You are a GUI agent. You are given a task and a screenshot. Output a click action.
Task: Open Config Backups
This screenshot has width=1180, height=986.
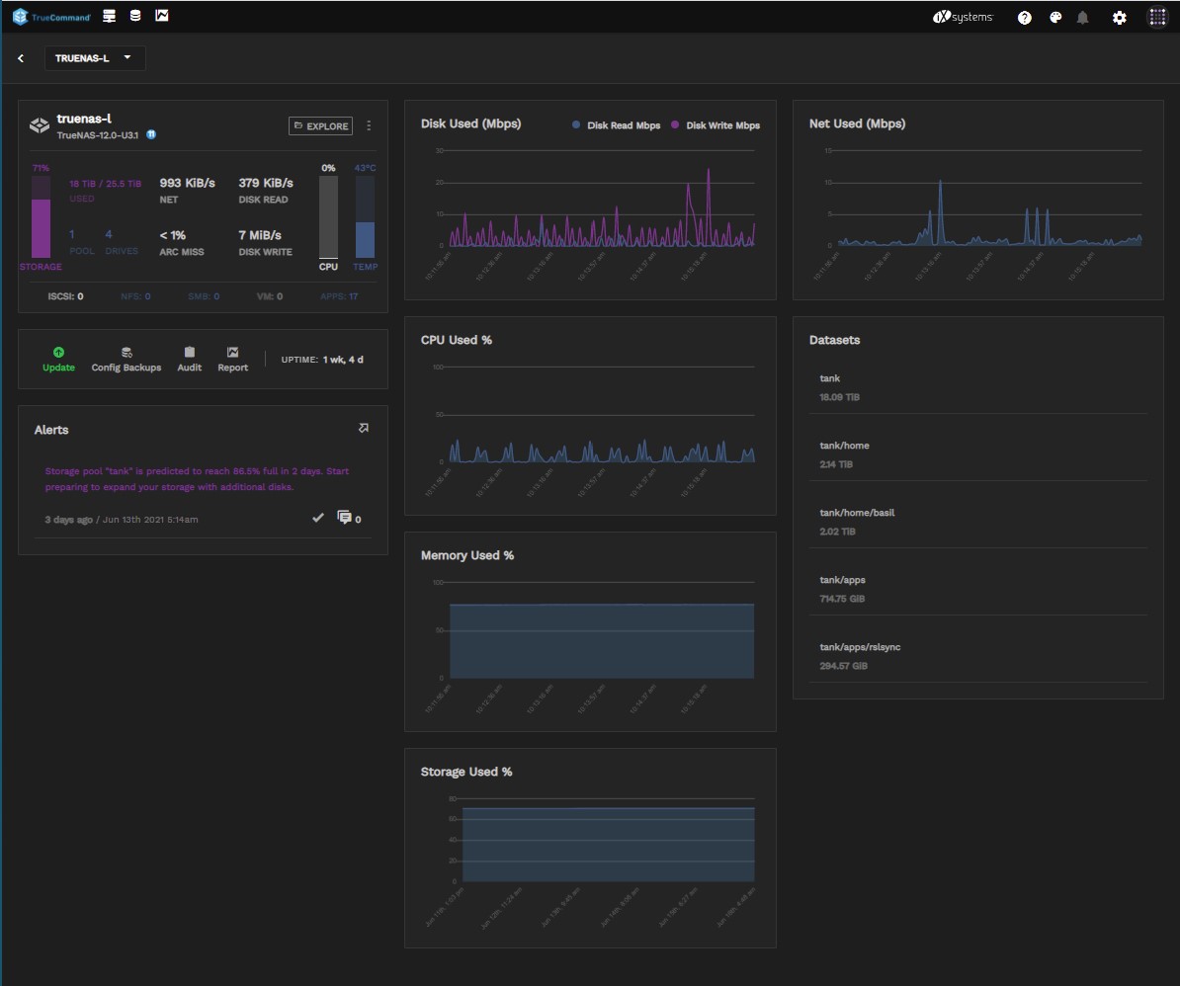[126, 359]
